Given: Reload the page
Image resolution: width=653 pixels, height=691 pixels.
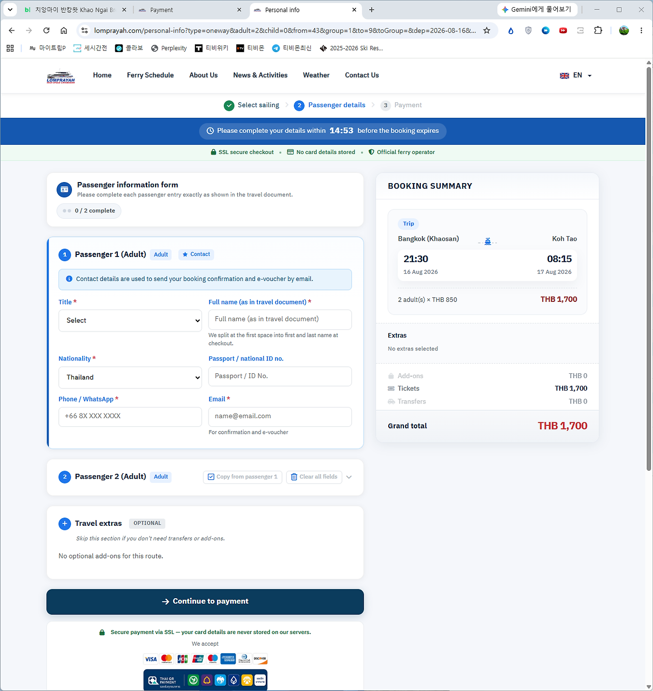Looking at the screenshot, I should coord(46,31).
